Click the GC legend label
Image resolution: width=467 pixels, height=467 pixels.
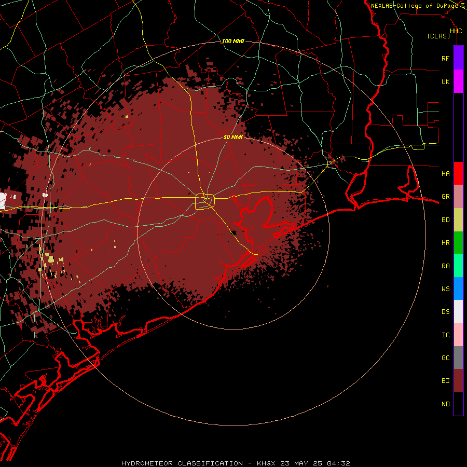pos(445,358)
